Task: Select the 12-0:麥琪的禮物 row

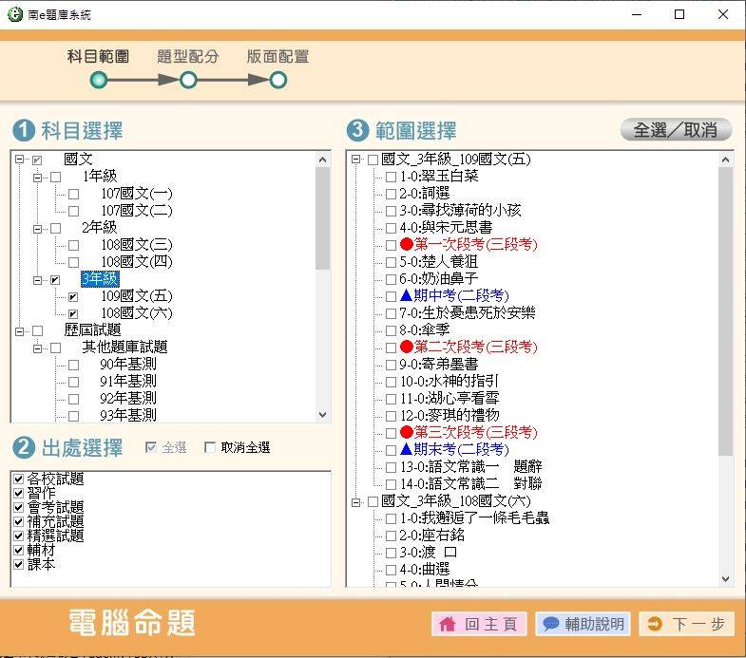Action: 450,416
